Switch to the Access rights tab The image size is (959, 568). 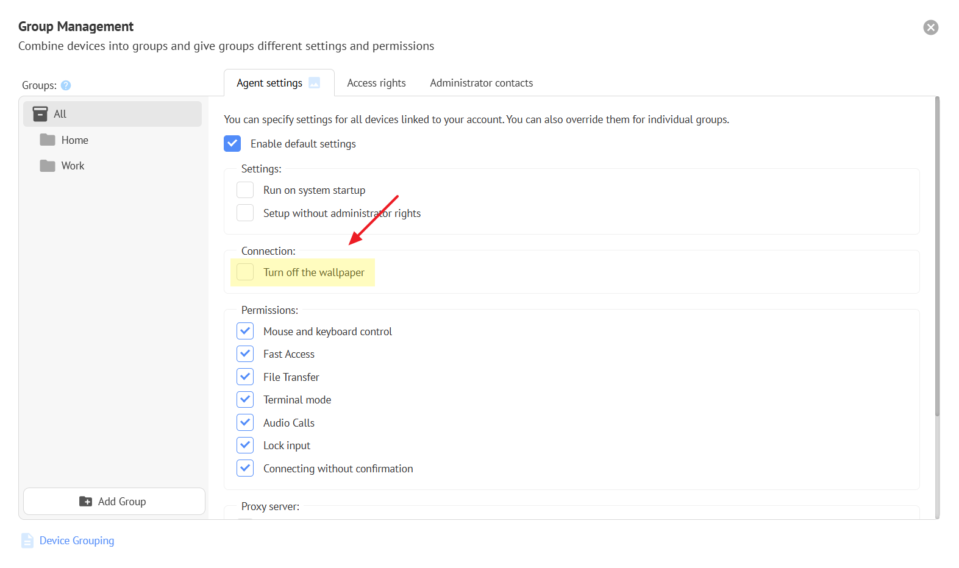pos(376,83)
